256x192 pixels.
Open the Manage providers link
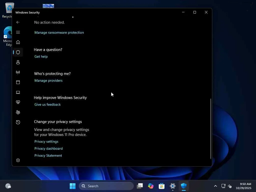pyautogui.click(x=48, y=80)
